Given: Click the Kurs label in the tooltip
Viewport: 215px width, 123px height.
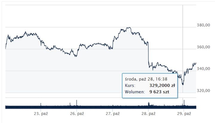Looking at the screenshot, I should (130, 85).
